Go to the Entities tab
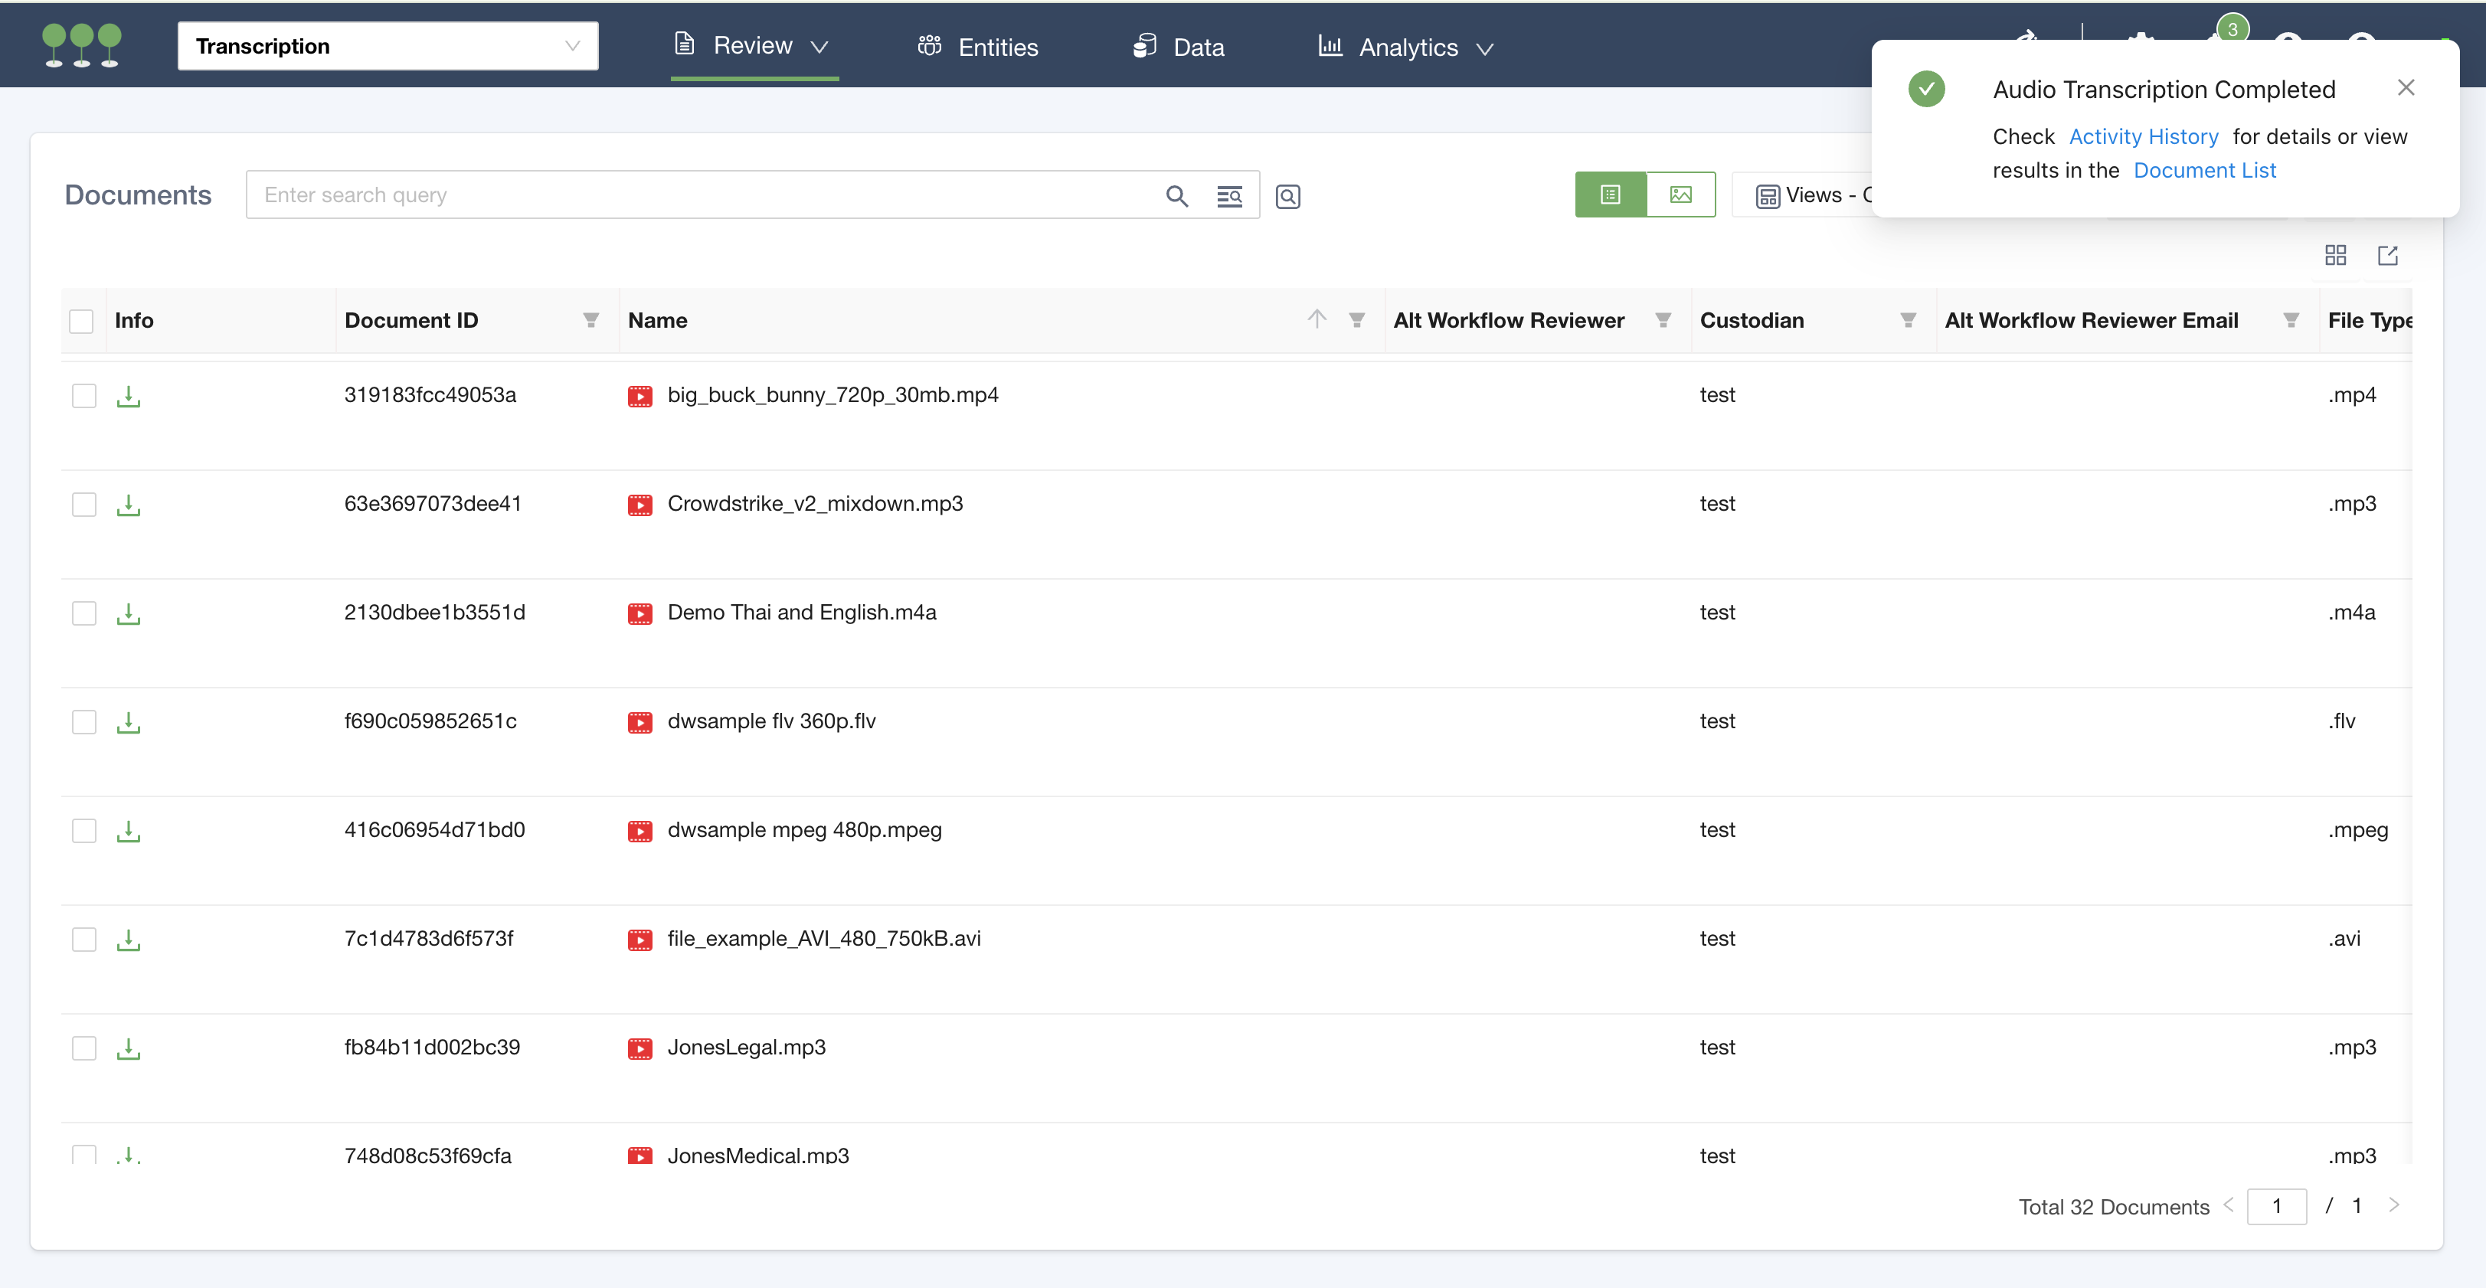Image resolution: width=2486 pixels, height=1288 pixels. pyautogui.click(x=977, y=47)
